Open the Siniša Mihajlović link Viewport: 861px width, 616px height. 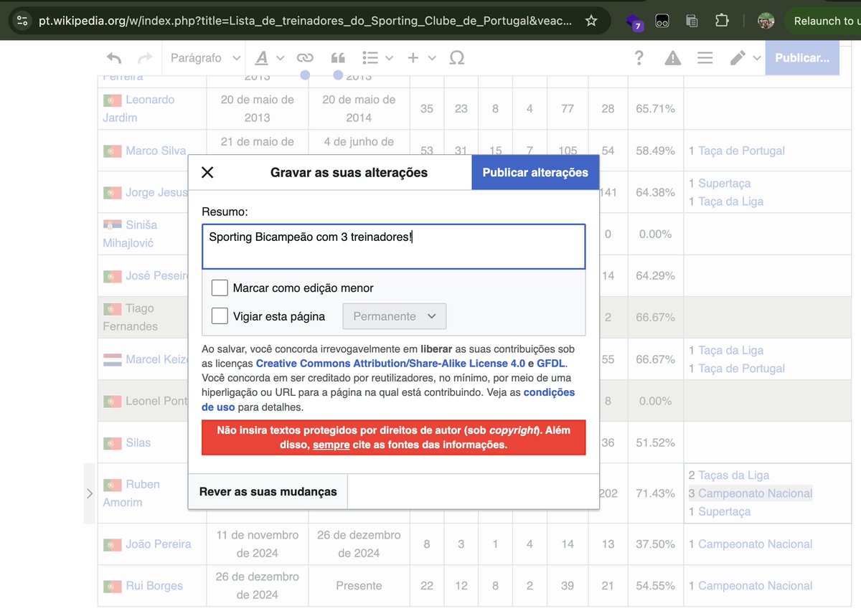tap(130, 234)
